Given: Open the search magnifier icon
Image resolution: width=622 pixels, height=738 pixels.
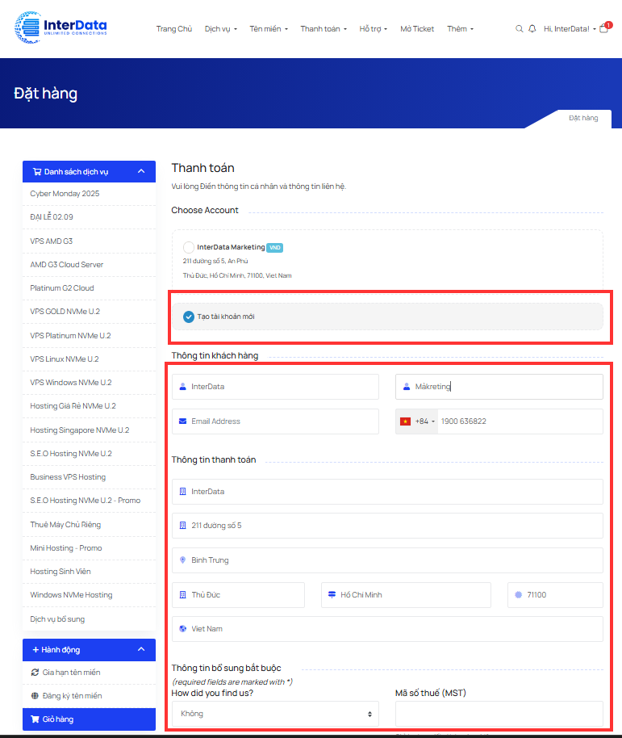Looking at the screenshot, I should click(x=519, y=29).
